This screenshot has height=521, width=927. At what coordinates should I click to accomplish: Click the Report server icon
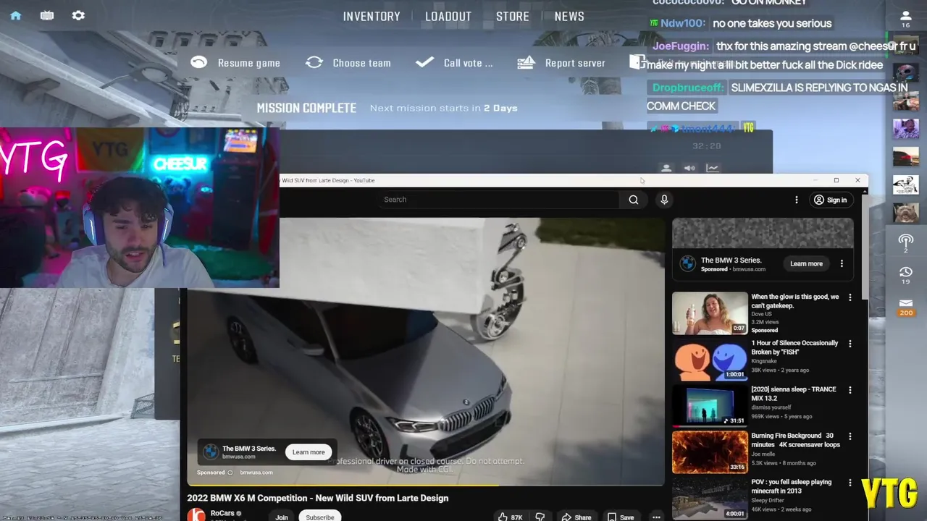coord(526,63)
